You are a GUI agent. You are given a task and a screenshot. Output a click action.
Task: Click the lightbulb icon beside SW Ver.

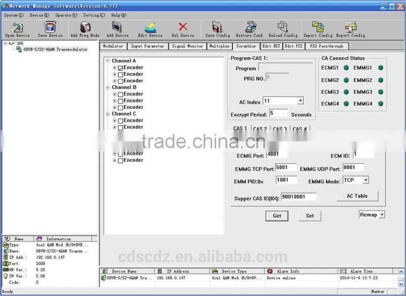pos(6,276)
